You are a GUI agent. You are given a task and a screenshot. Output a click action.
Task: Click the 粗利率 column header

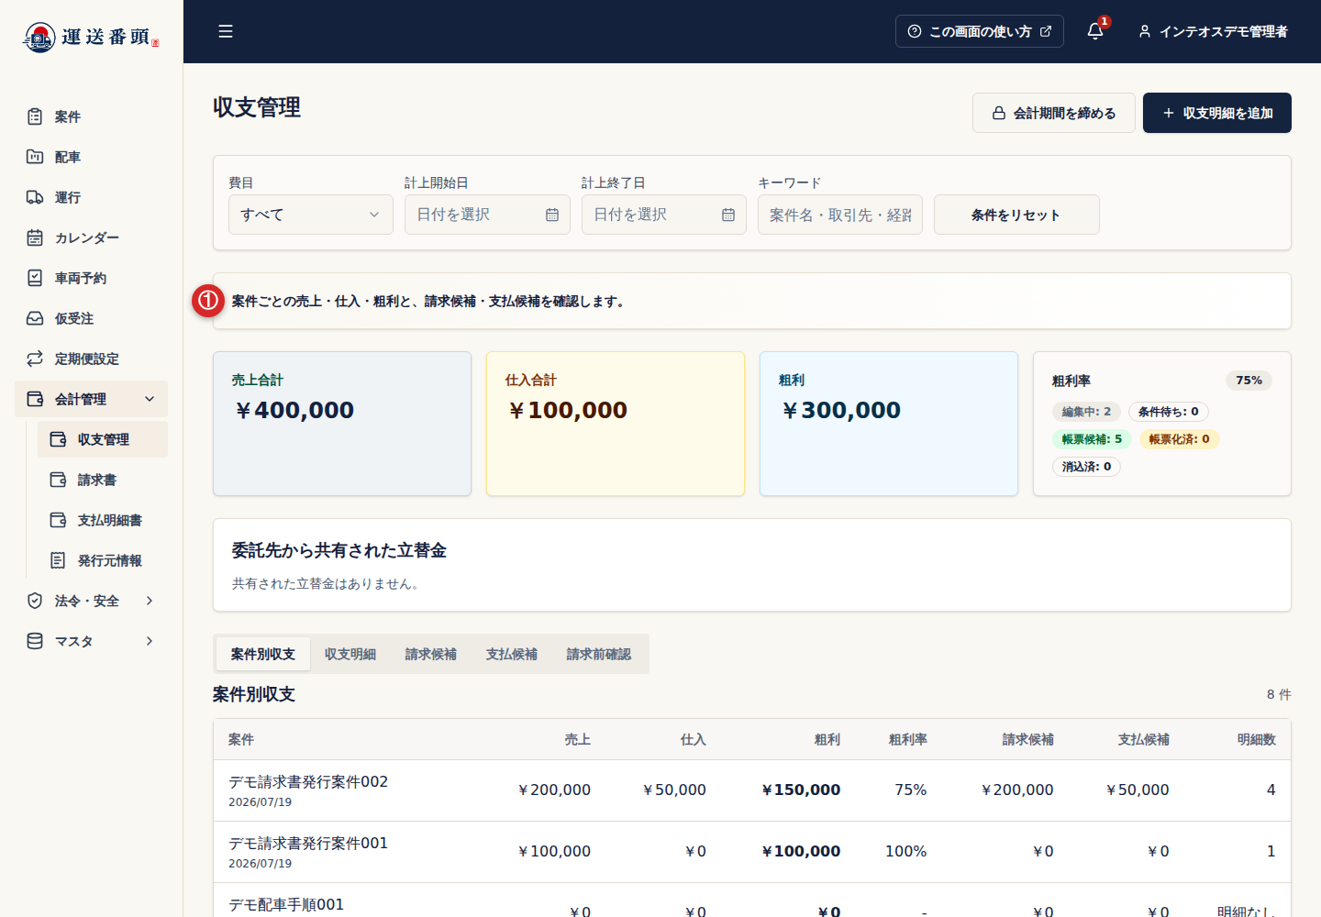pos(907,739)
